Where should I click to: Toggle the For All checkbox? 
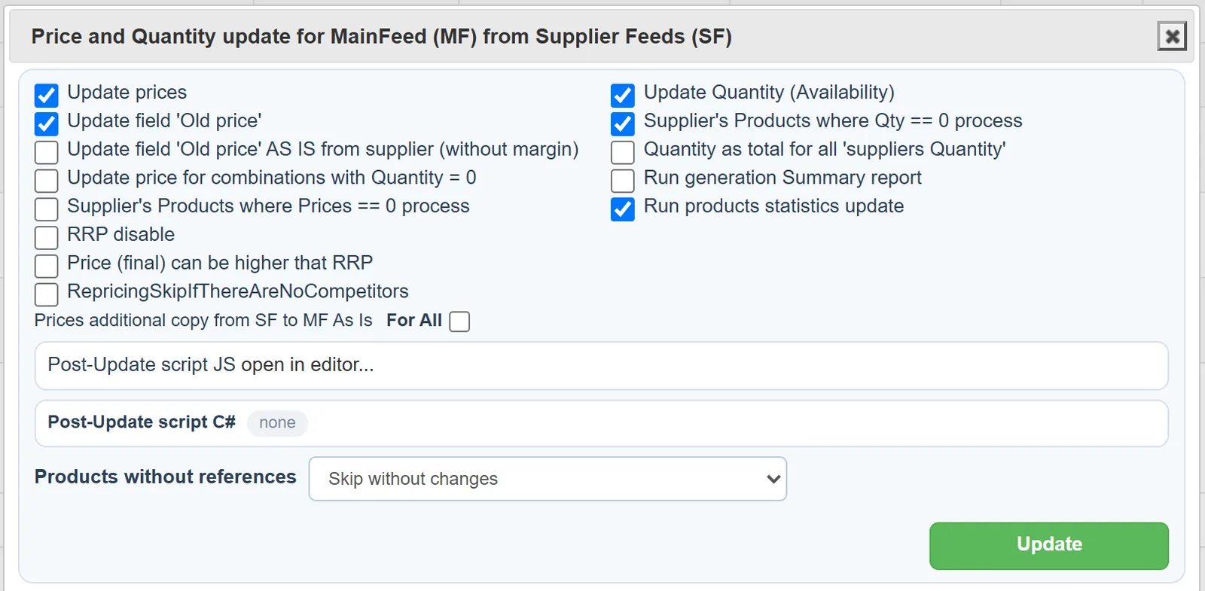(459, 321)
